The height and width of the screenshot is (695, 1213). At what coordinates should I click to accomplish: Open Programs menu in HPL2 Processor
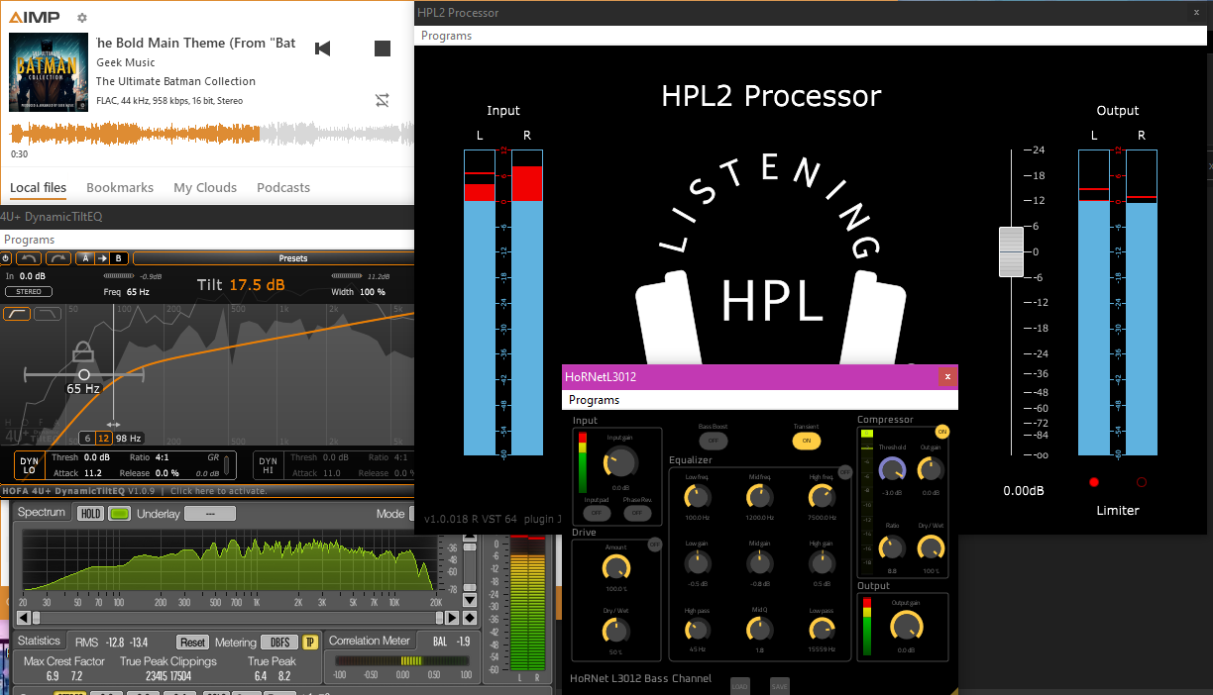point(446,36)
